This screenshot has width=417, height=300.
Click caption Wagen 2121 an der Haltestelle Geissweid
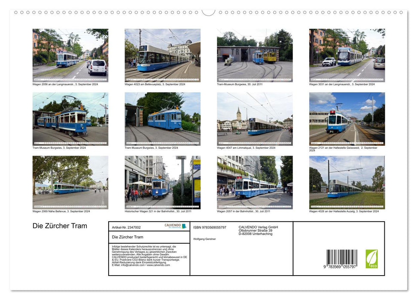point(343,149)
